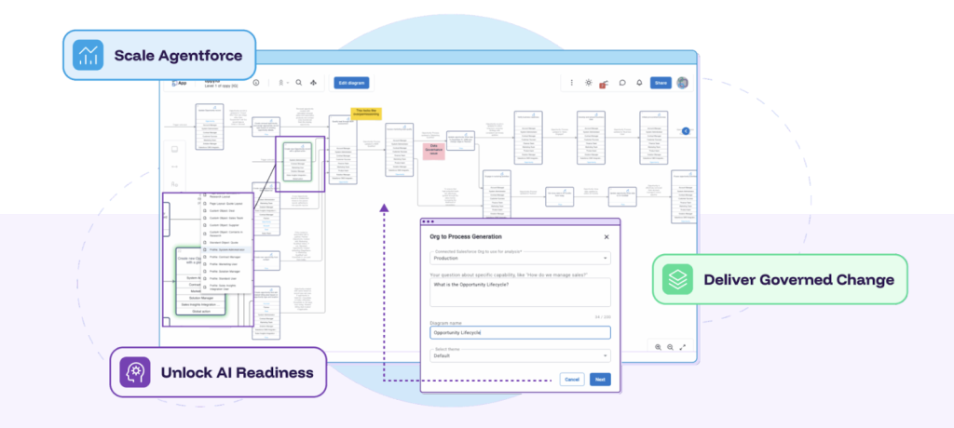The image size is (954, 428).
Task: Click 'Global action' row in zoomed activity box
Action: pyautogui.click(x=200, y=312)
